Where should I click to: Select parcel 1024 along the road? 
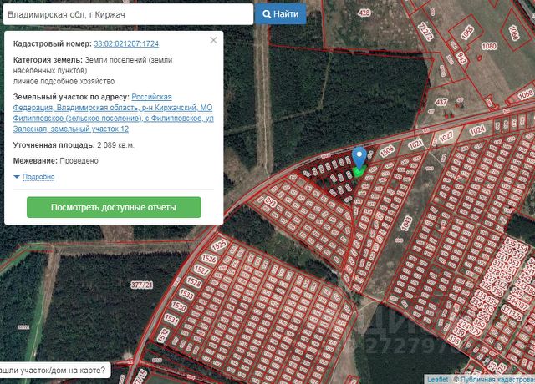pos(476,130)
